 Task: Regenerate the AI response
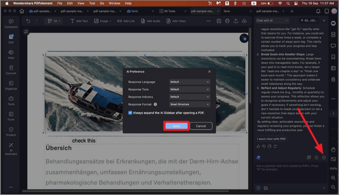275,146
